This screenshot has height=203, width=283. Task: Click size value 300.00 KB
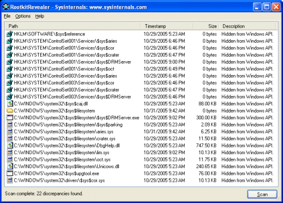point(206,118)
